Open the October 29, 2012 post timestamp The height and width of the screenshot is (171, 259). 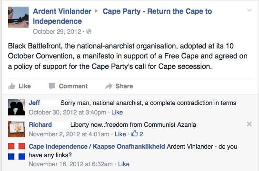(x=57, y=31)
